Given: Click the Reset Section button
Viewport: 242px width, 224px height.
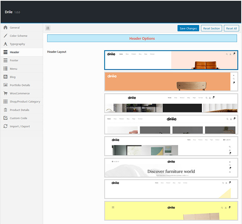Looking at the screenshot, I should (x=211, y=28).
